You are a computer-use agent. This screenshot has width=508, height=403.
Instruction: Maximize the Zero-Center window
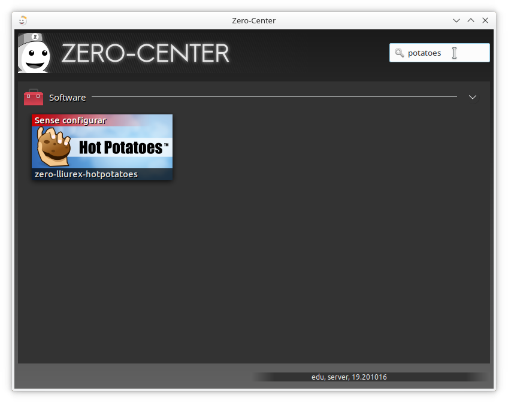[x=471, y=20]
